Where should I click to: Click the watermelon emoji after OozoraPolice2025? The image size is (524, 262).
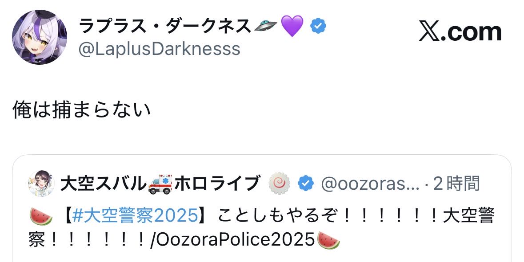pyautogui.click(x=329, y=240)
